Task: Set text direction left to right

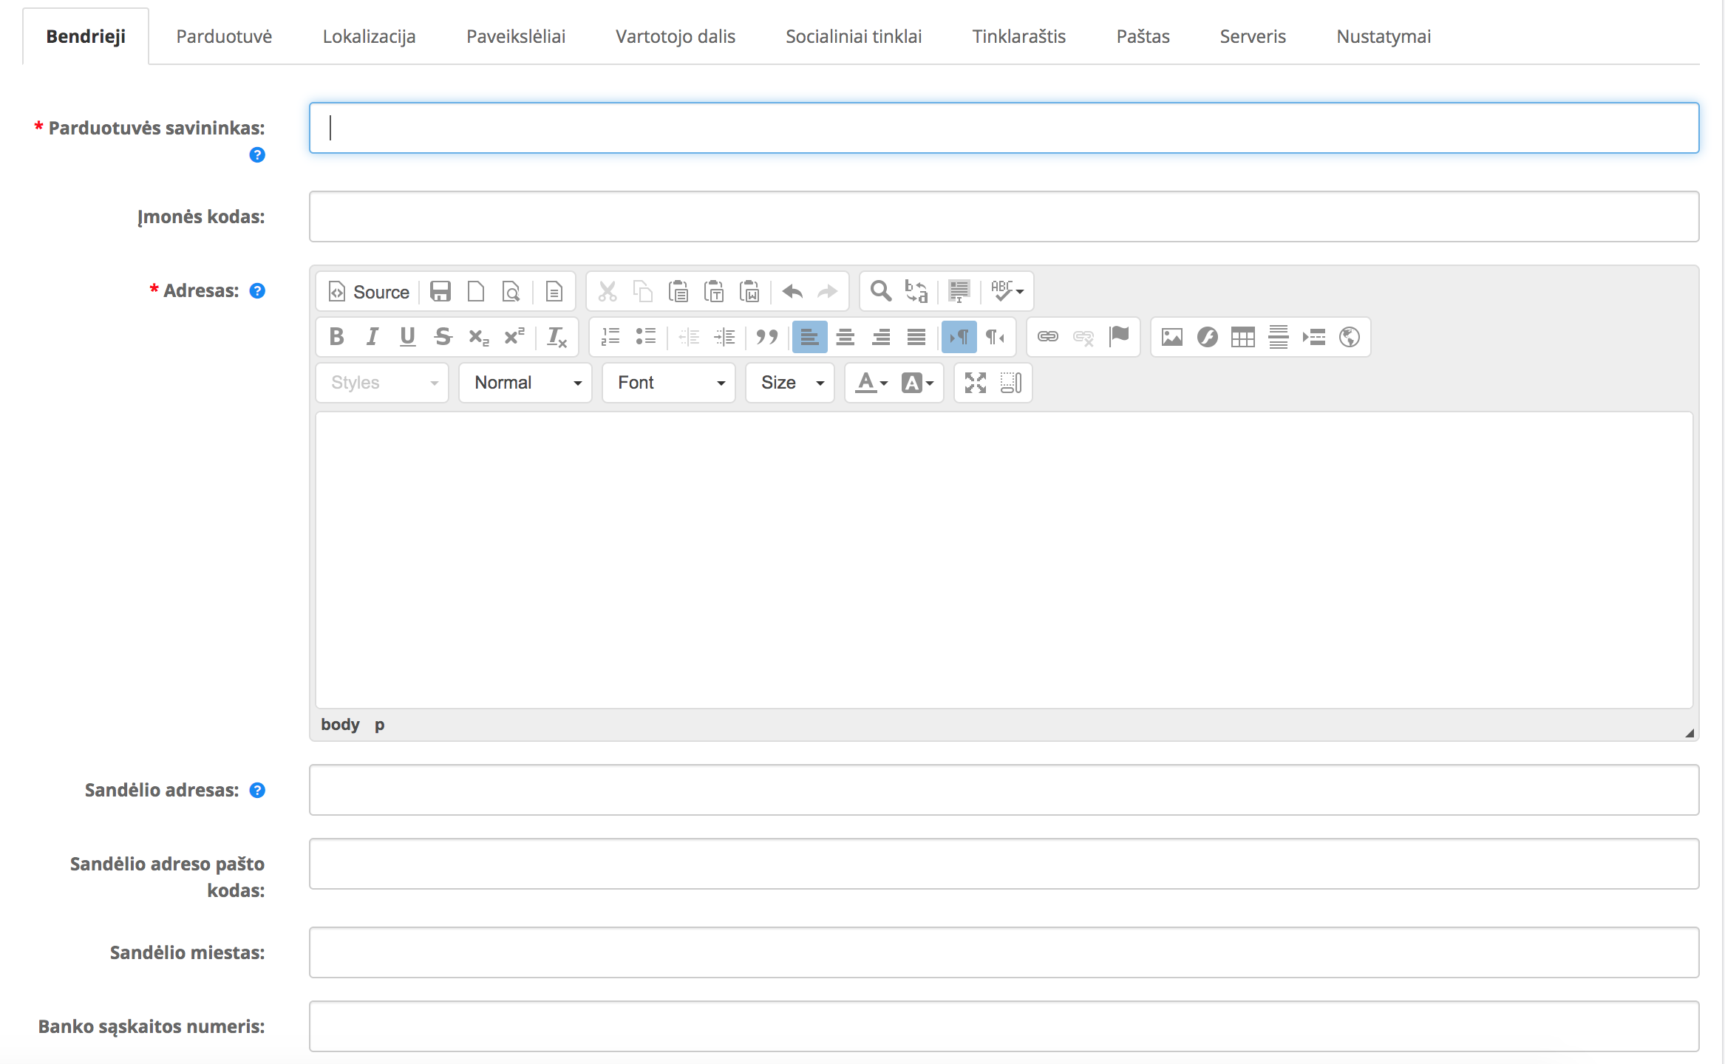Action: (x=959, y=338)
